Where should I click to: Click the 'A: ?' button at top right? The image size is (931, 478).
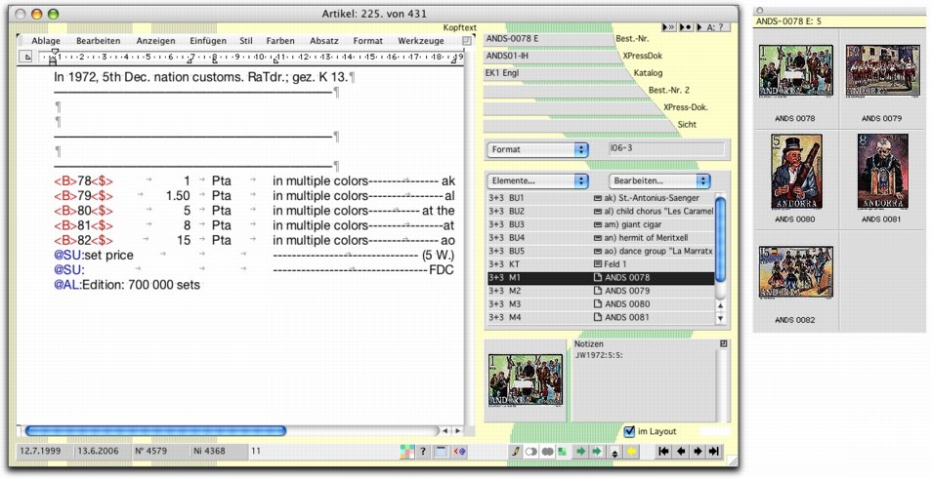pos(715,27)
